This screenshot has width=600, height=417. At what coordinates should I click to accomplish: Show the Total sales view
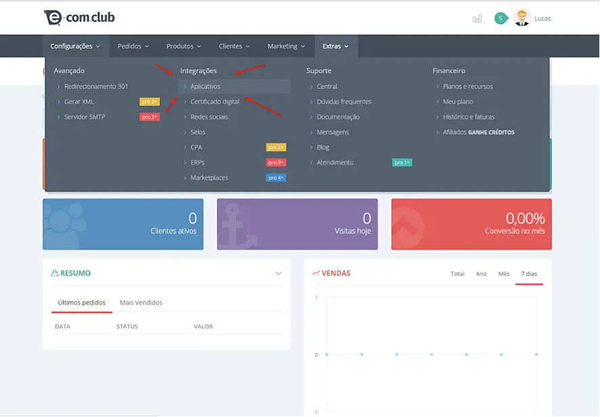pyautogui.click(x=458, y=274)
